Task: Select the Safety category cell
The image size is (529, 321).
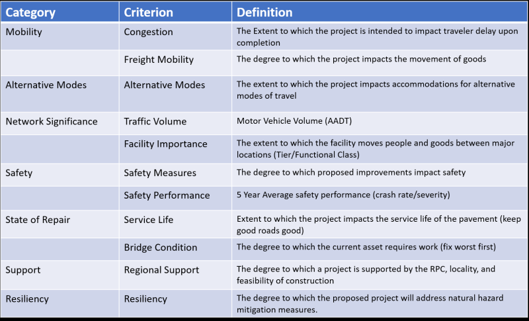Action: click(19, 173)
